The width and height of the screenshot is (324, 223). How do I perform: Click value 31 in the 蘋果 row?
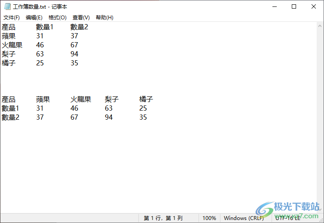pos(40,36)
